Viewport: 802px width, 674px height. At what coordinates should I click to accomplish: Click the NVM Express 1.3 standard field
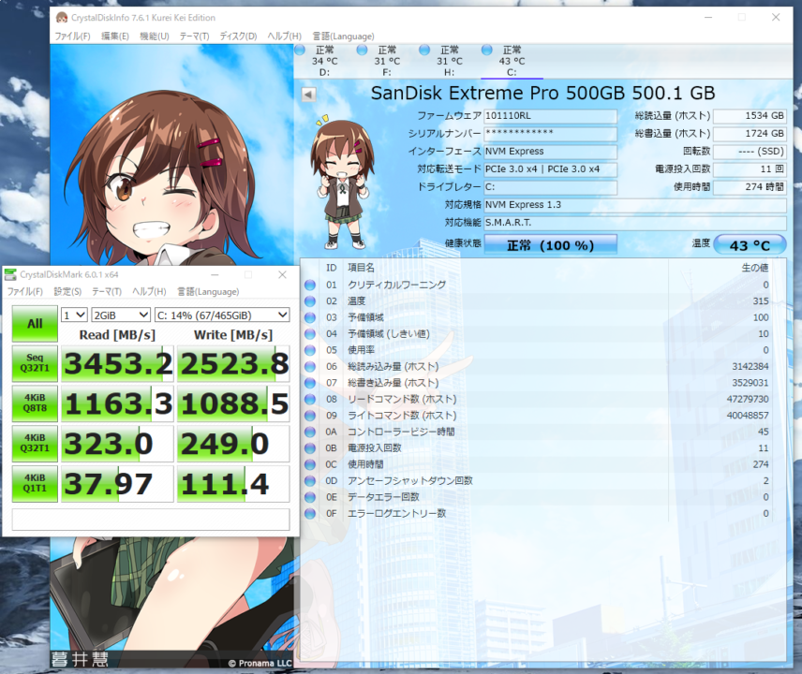(x=634, y=205)
